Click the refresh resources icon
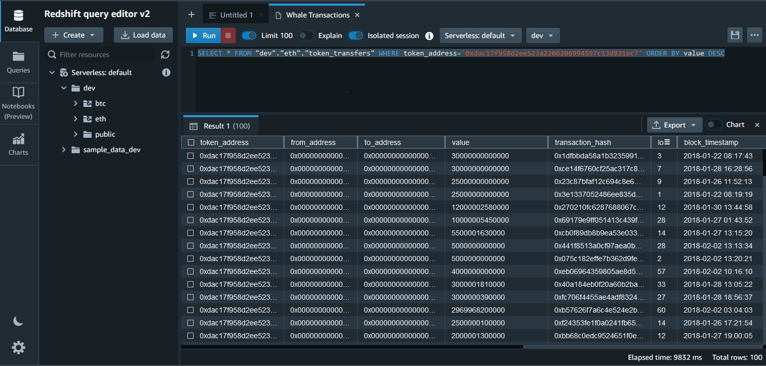 165,54
